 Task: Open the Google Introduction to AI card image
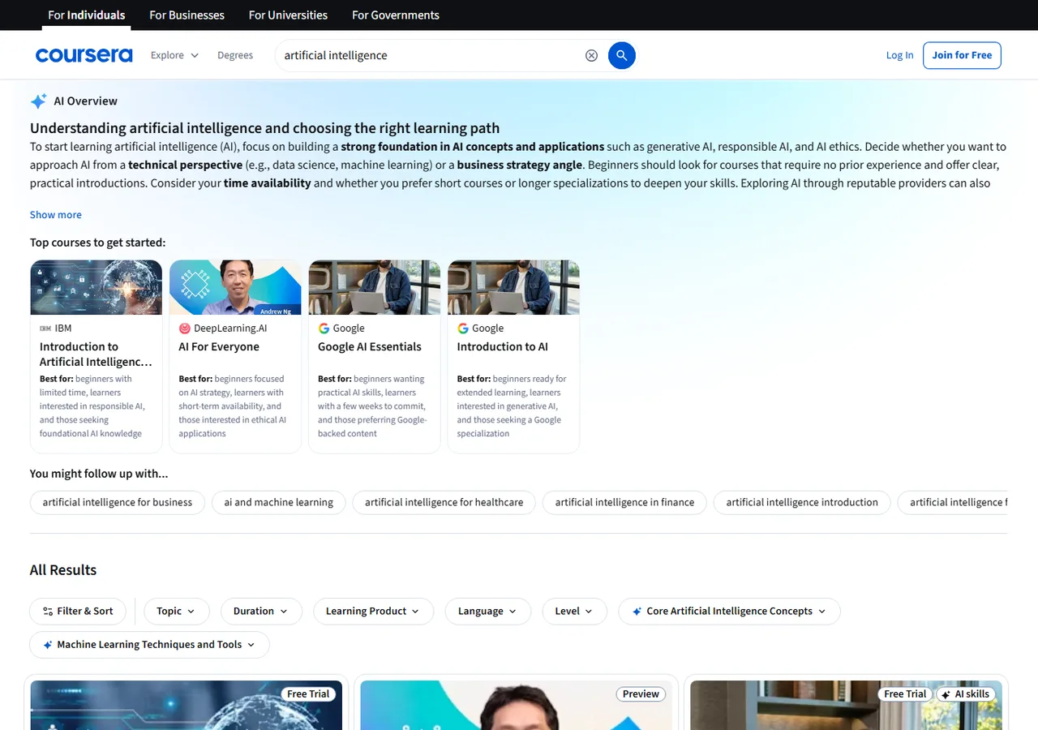[513, 287]
